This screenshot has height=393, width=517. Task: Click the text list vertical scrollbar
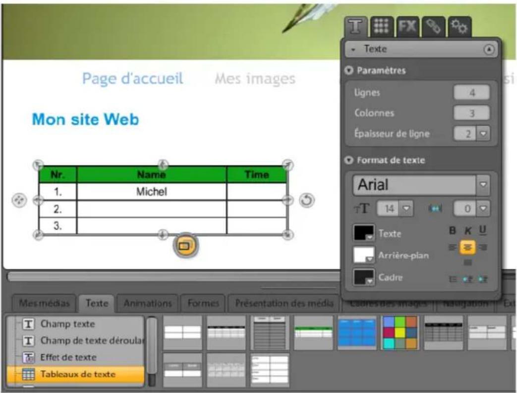coord(152,350)
